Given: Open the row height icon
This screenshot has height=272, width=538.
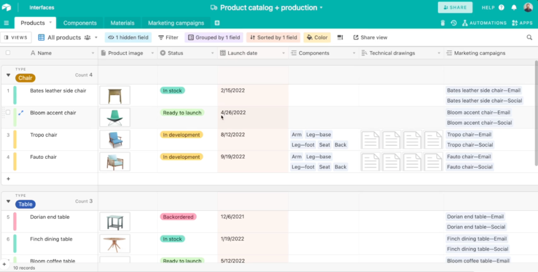Looking at the screenshot, I should pos(340,37).
